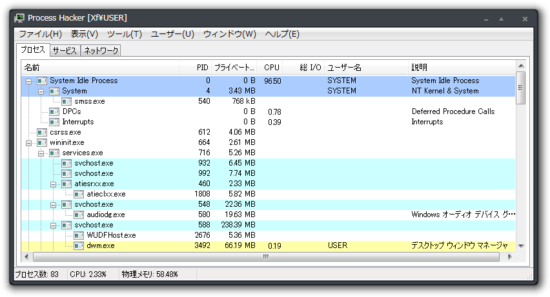Image resolution: width=550 pixels, height=297 pixels.
Task: Sort by the CPU column header
Action: tap(270, 68)
